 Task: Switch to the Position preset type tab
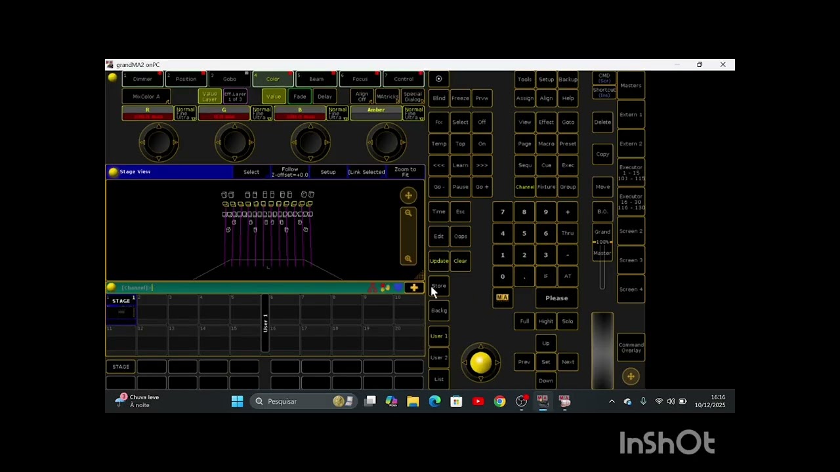186,79
